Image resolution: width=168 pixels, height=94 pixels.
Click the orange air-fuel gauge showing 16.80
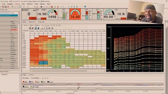click(75, 14)
